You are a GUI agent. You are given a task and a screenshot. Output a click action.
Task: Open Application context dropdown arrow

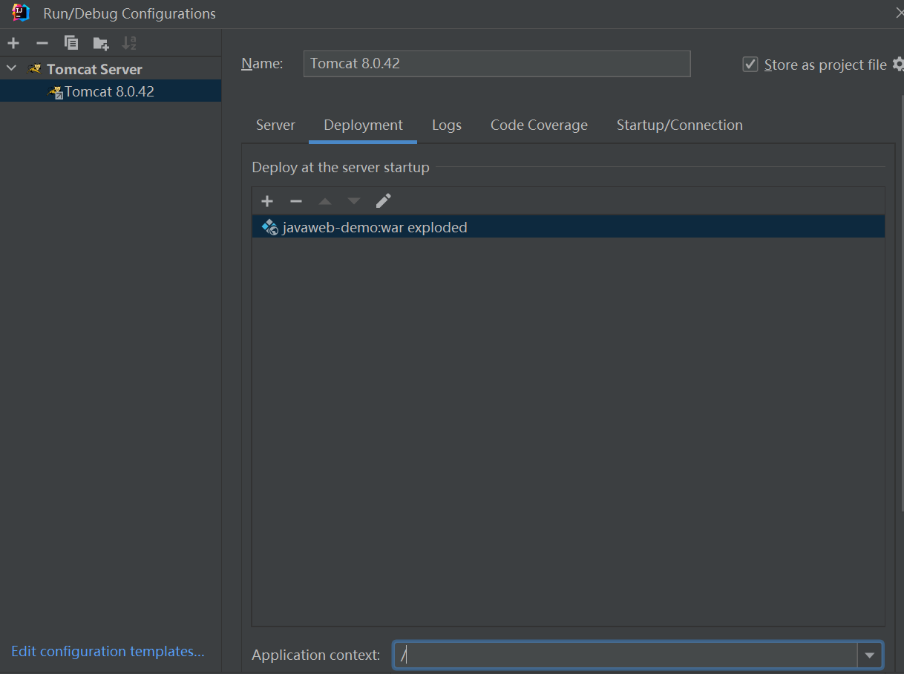[x=870, y=655]
